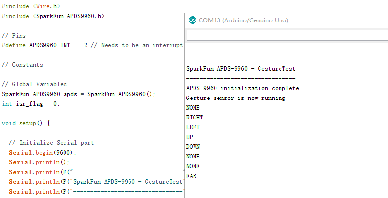Click the '// Constants' comment

coord(22,65)
